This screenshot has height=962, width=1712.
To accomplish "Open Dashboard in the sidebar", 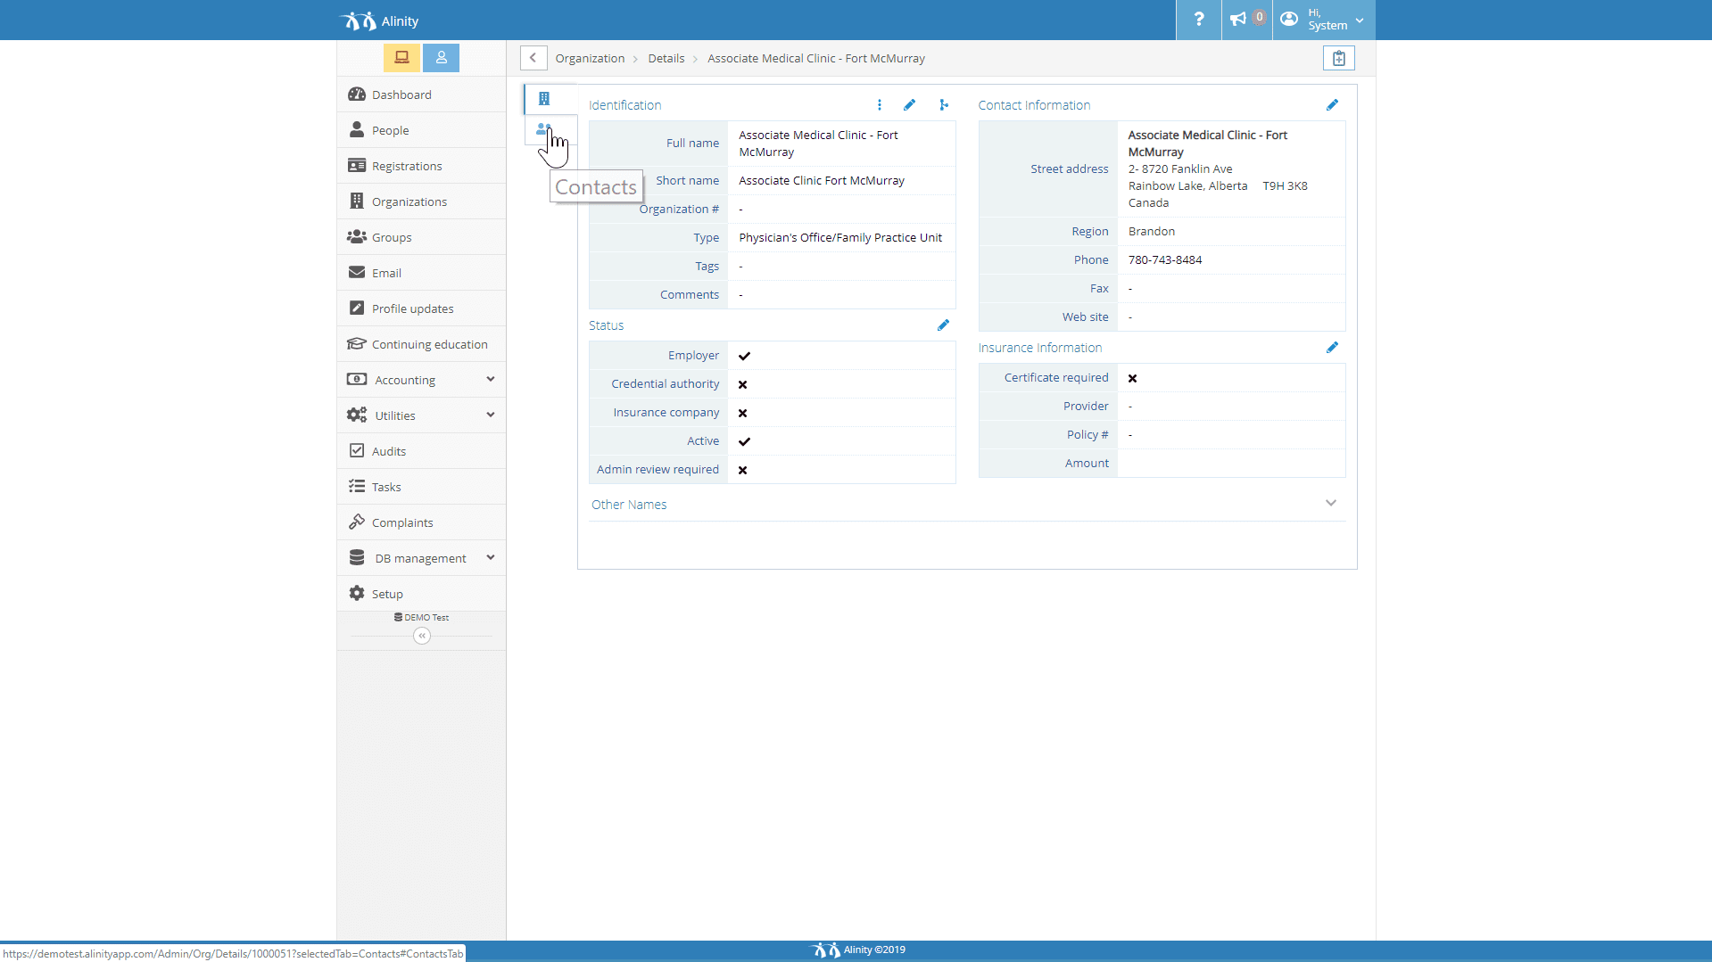I will 421,95.
